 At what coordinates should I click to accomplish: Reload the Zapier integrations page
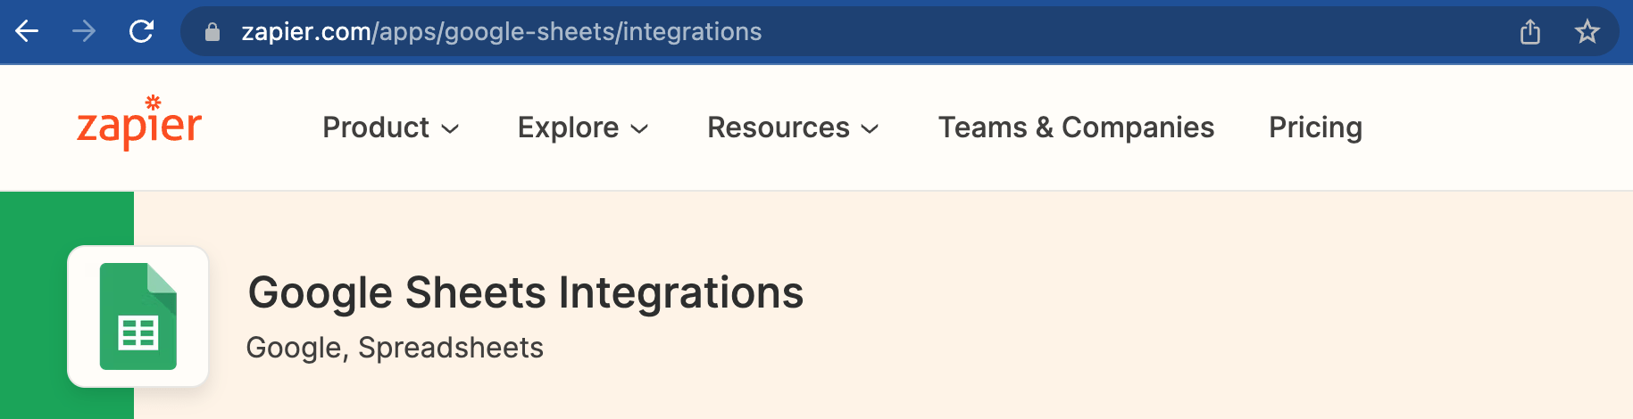141,32
